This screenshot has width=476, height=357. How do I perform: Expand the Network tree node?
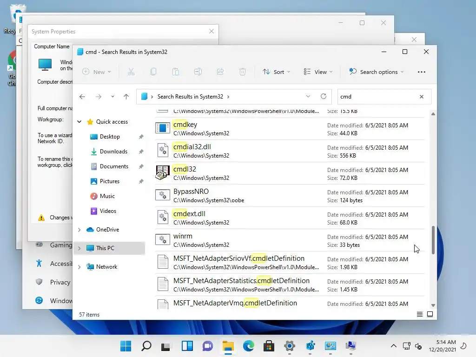pyautogui.click(x=79, y=267)
